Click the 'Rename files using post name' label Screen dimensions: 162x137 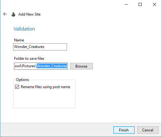[x=45, y=87]
